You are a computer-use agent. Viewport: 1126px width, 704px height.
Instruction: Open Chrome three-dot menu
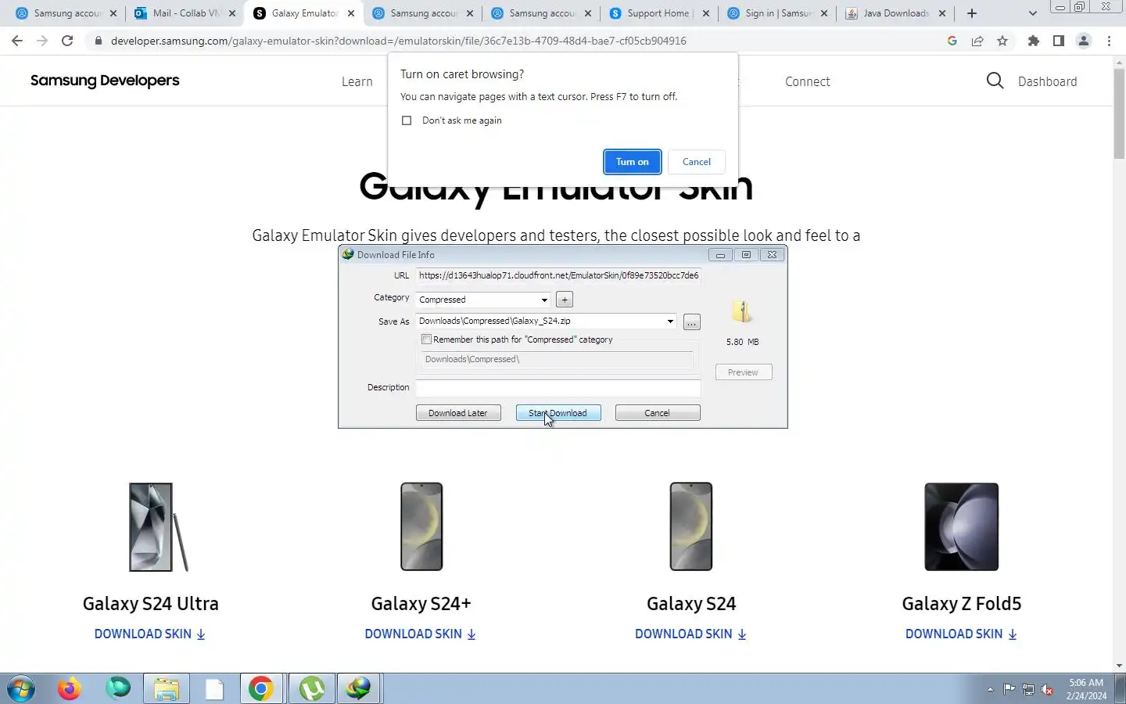click(1109, 41)
